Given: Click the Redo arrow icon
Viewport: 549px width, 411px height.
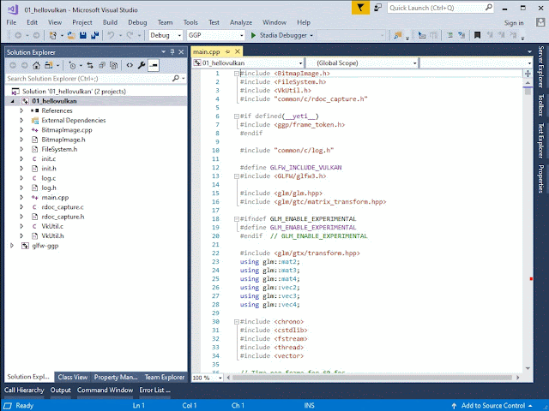Looking at the screenshot, I should [x=130, y=35].
